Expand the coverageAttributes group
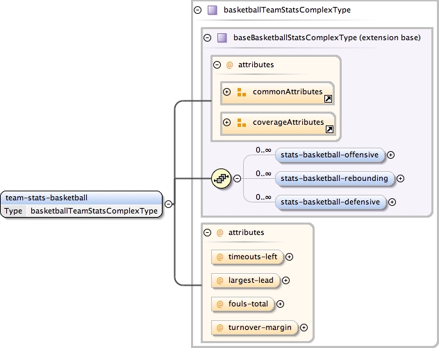Image resolution: width=439 pixels, height=348 pixels. (226, 123)
